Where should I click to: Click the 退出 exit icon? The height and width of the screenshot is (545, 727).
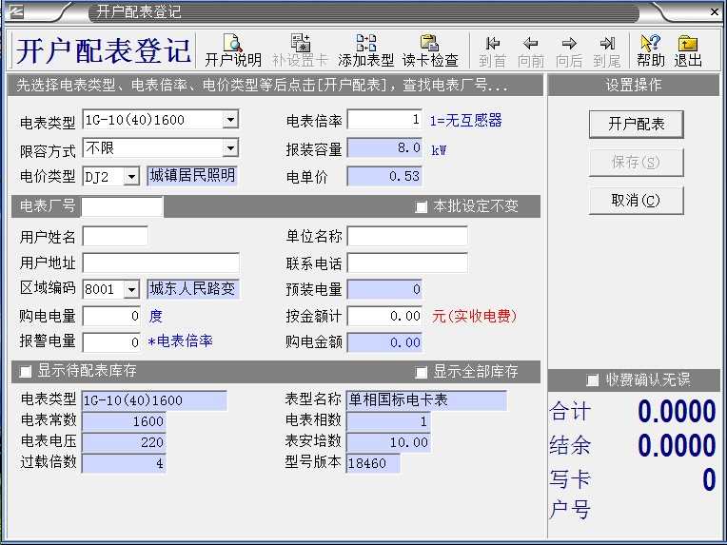point(688,50)
